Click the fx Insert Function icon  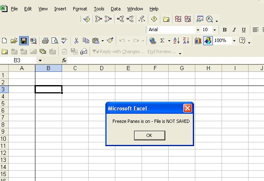point(64,60)
